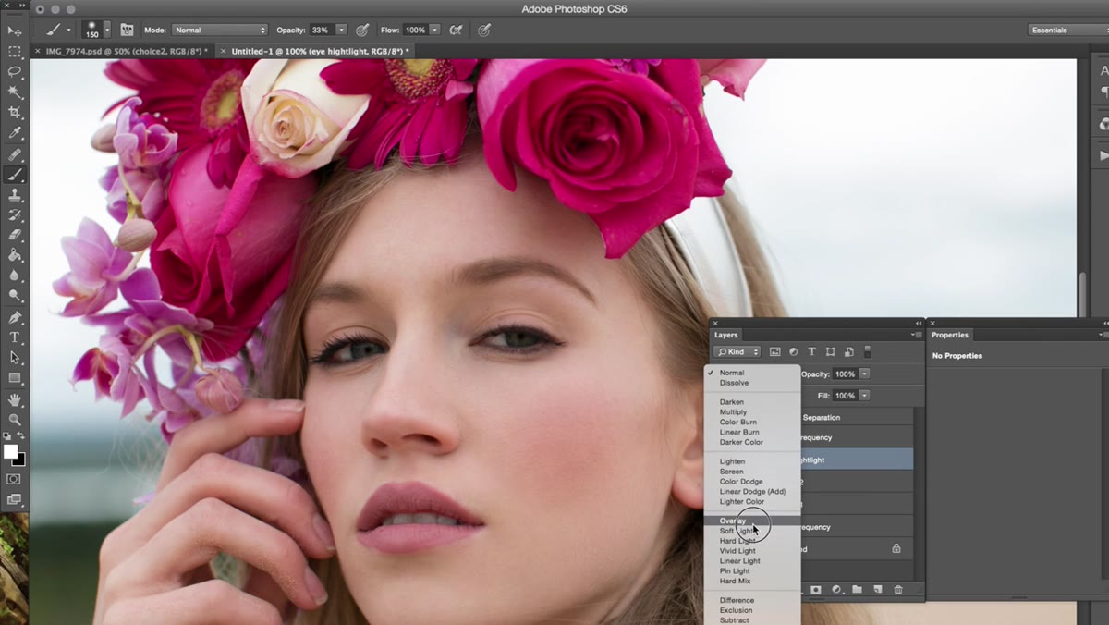Select the Blur tool
The height and width of the screenshot is (625, 1109).
point(15,276)
